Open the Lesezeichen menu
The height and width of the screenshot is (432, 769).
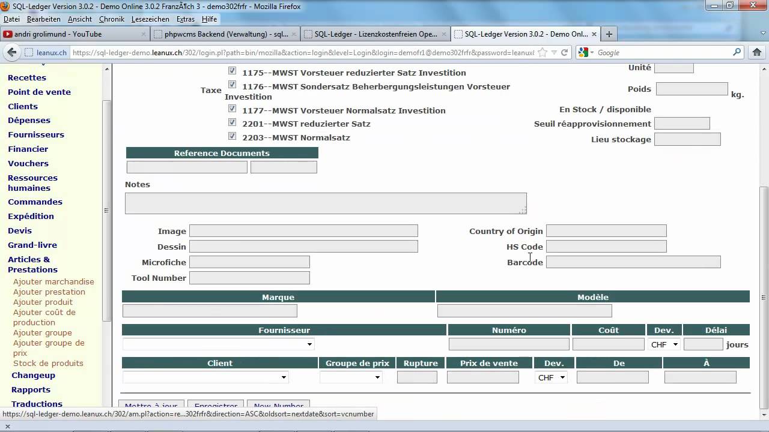tap(150, 19)
